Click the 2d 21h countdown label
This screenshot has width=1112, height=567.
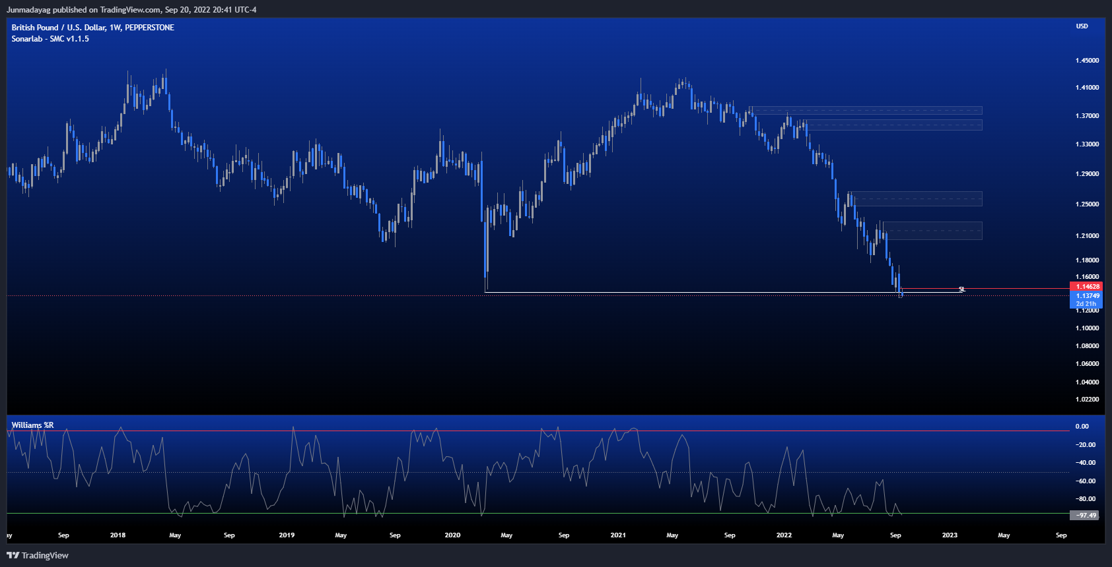[x=1088, y=304]
